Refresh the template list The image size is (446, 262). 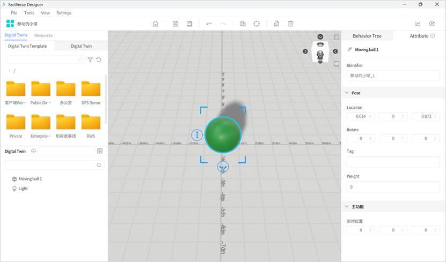[x=98, y=59]
